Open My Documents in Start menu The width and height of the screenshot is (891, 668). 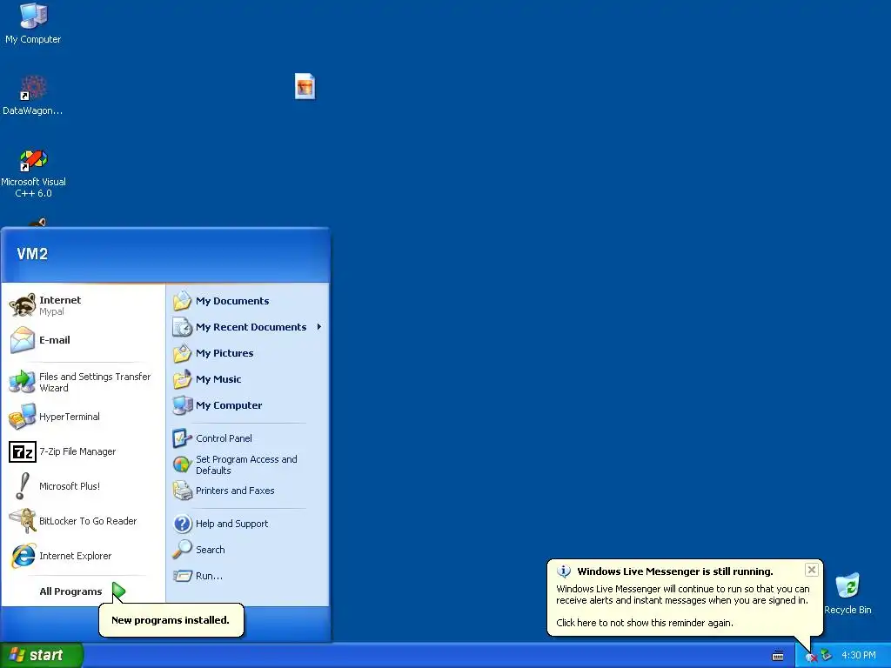click(x=247, y=301)
